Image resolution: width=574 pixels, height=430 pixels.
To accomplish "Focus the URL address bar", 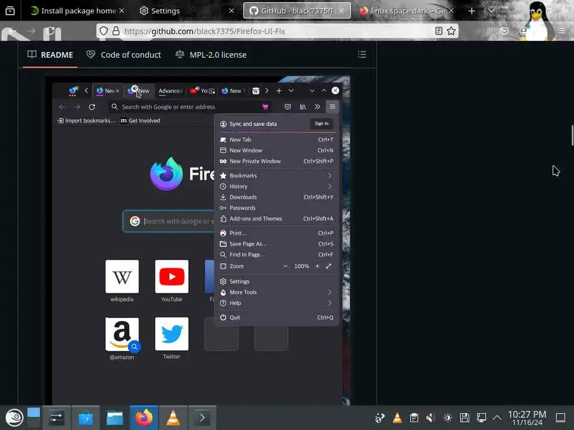I will (x=277, y=31).
